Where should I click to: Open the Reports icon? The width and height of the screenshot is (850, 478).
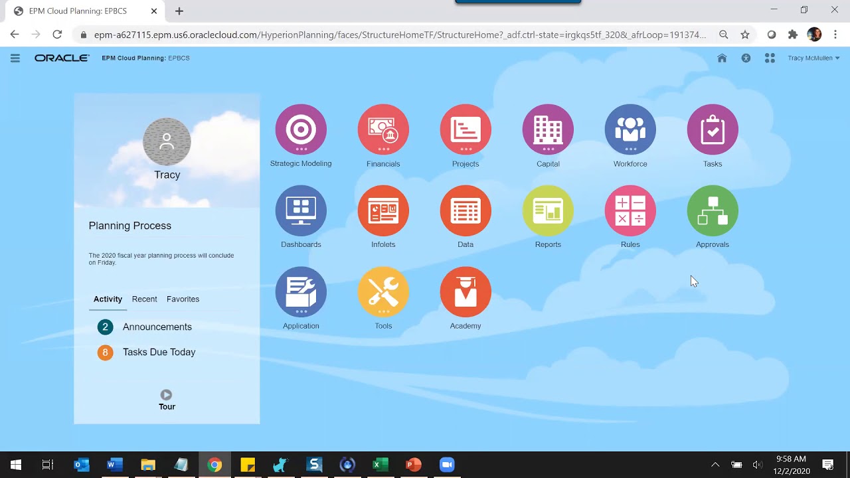[x=548, y=210]
